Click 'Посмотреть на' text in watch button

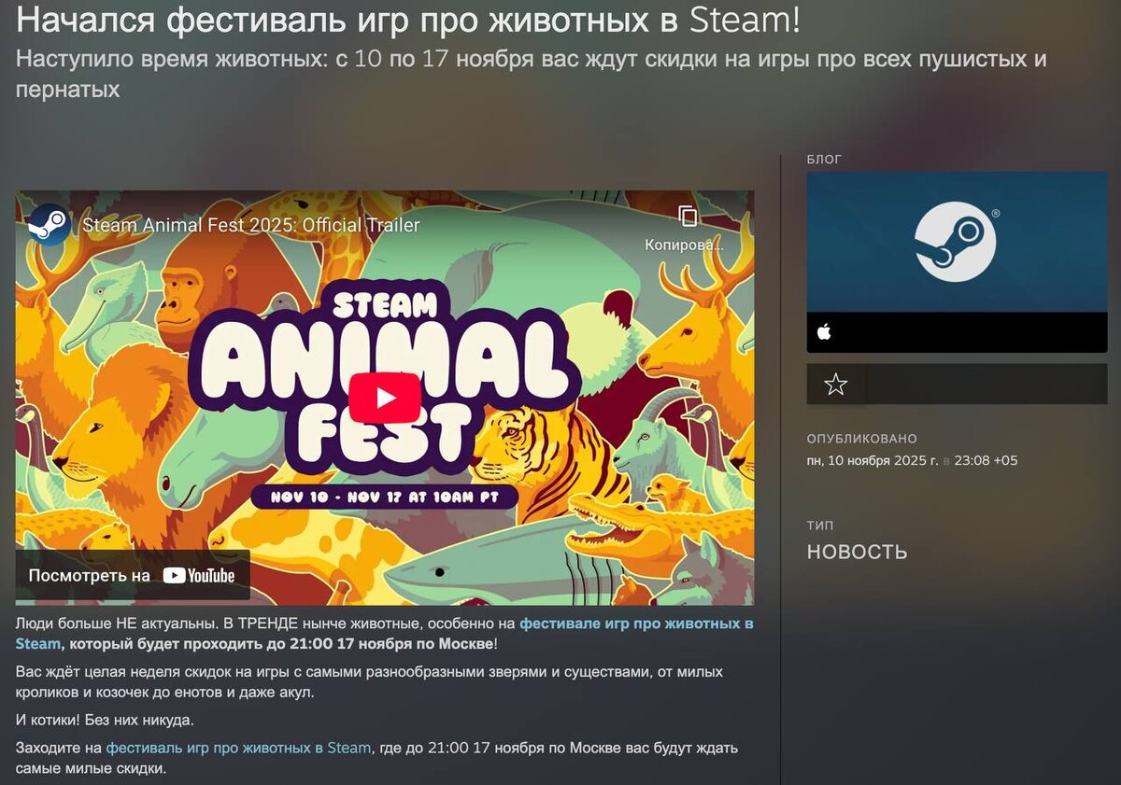tap(89, 576)
